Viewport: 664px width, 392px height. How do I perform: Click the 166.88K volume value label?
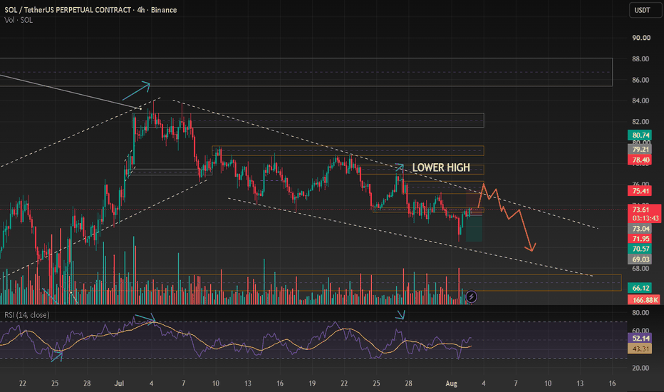pos(645,300)
